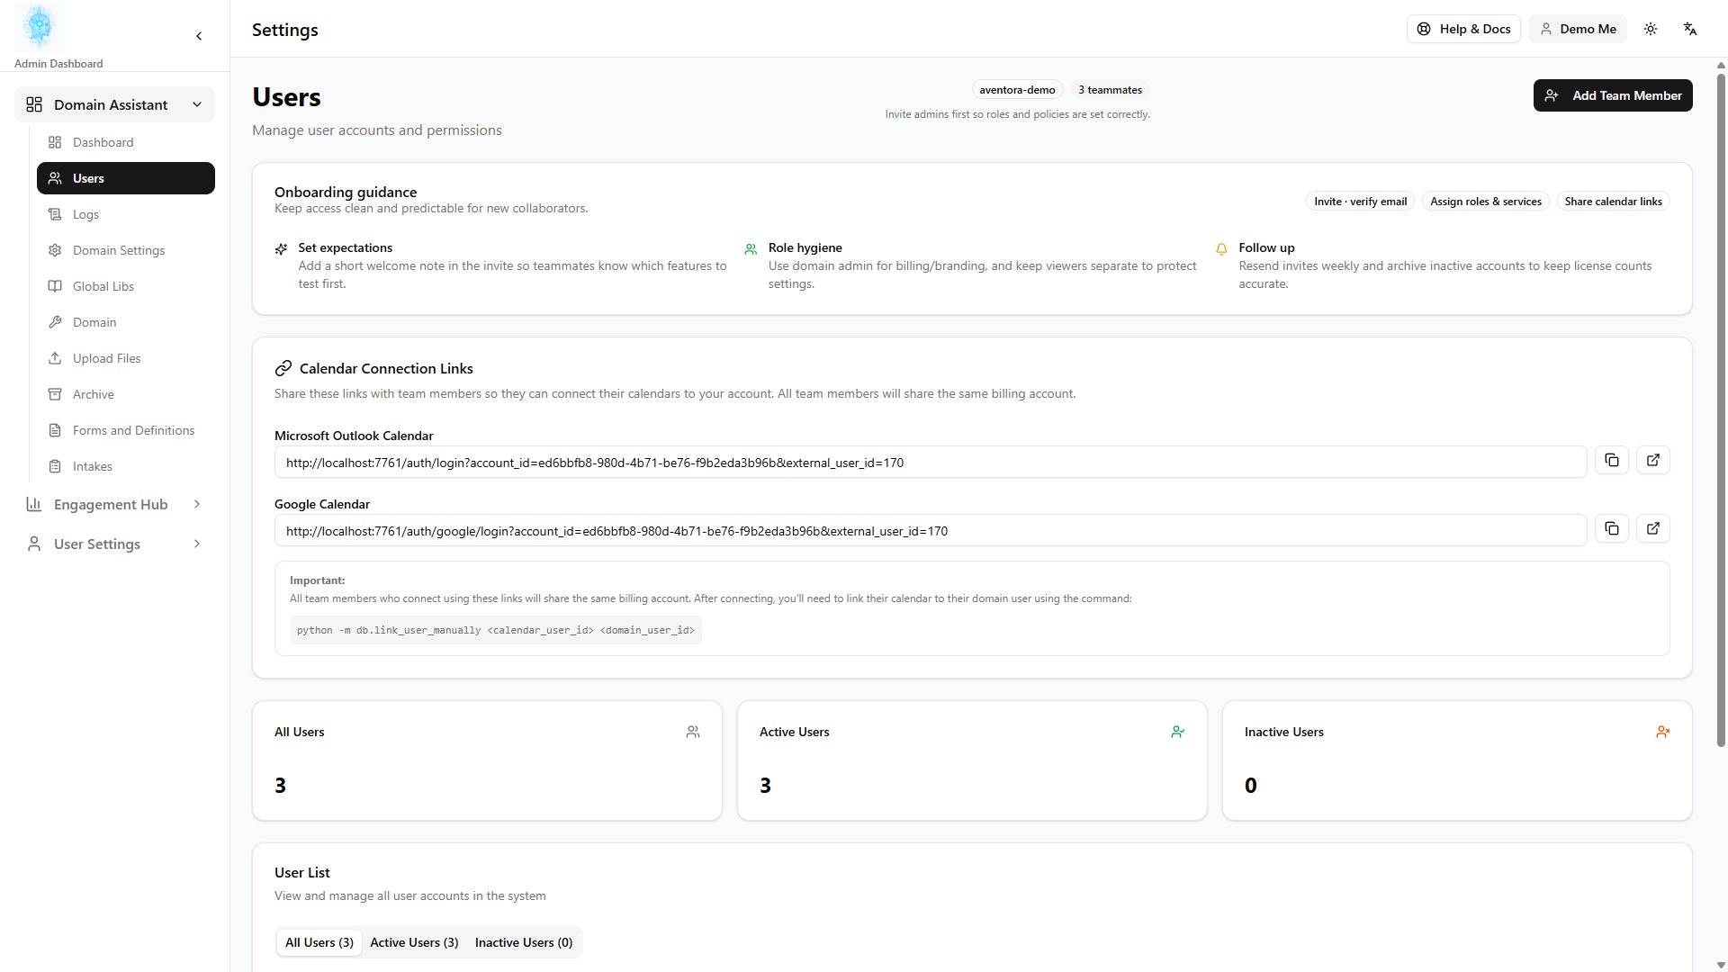Viewport: 1728px width, 972px height.
Task: Click the Inactive Users count 0
Action: click(x=1251, y=785)
